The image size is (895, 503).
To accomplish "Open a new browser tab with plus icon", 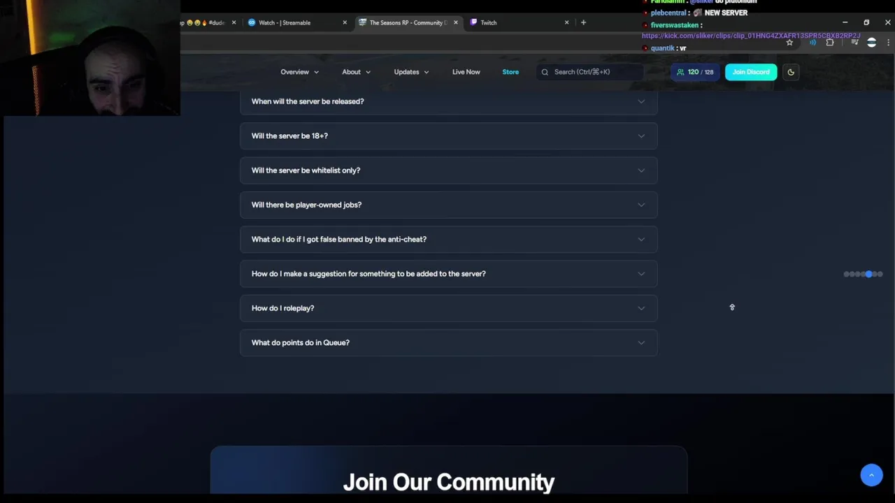I will [583, 22].
